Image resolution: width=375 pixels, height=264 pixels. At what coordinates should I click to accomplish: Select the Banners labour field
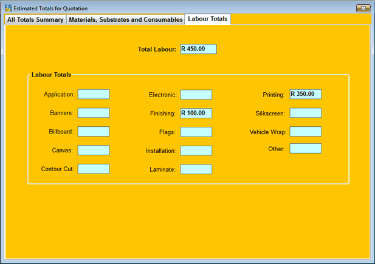pos(94,113)
